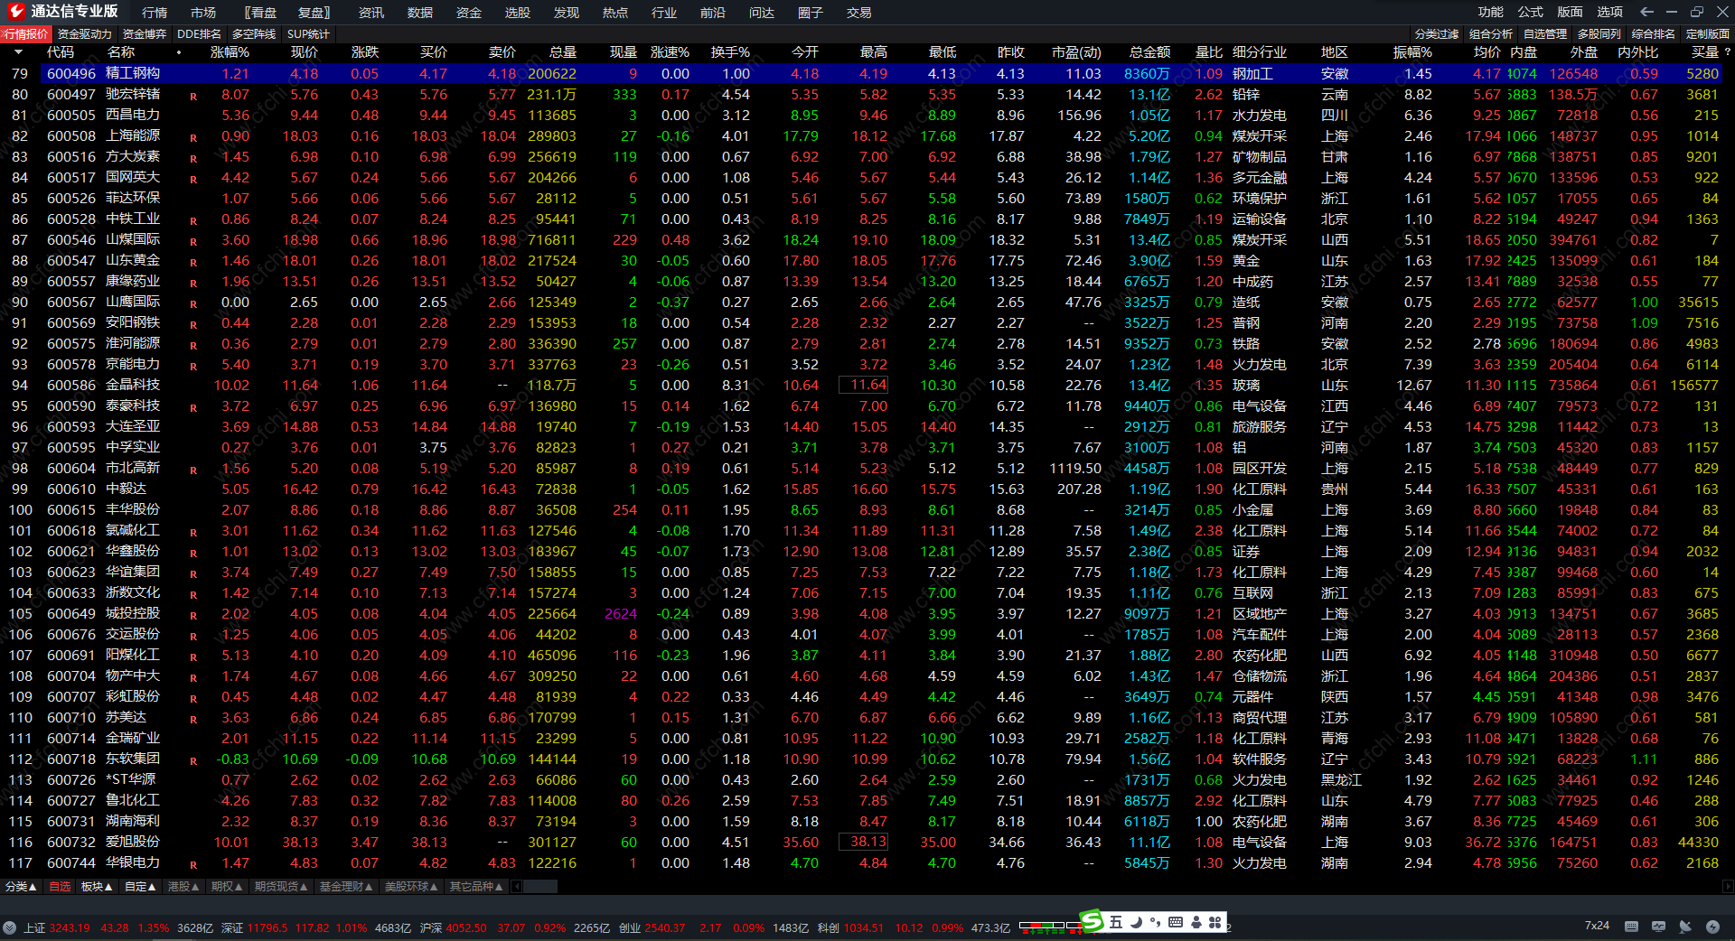The image size is (1735, 941).
Task: Click the monitor icon in status bar
Action: (1658, 927)
